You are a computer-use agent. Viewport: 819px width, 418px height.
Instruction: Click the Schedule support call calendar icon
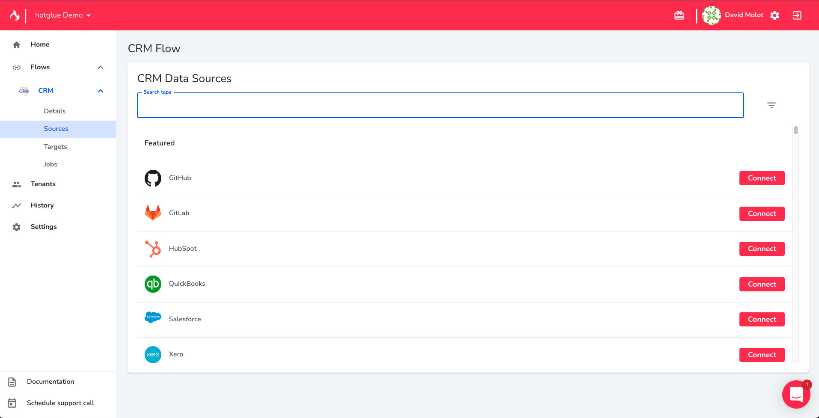[12, 403]
